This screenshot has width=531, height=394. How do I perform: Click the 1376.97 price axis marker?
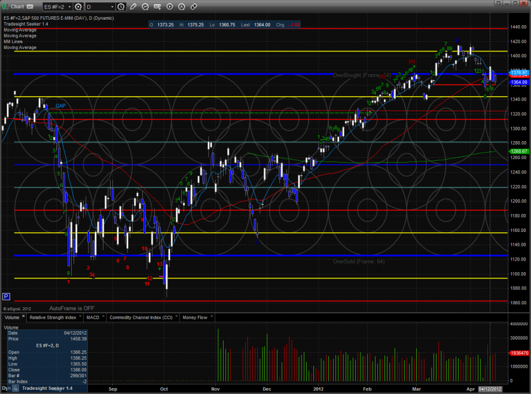point(517,72)
